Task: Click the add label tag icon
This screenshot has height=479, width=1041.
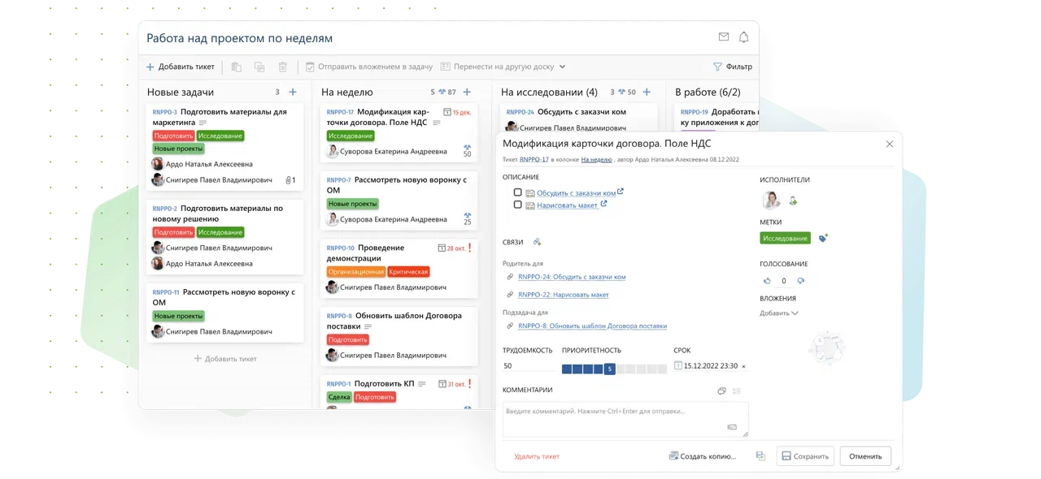Action: coord(823,238)
